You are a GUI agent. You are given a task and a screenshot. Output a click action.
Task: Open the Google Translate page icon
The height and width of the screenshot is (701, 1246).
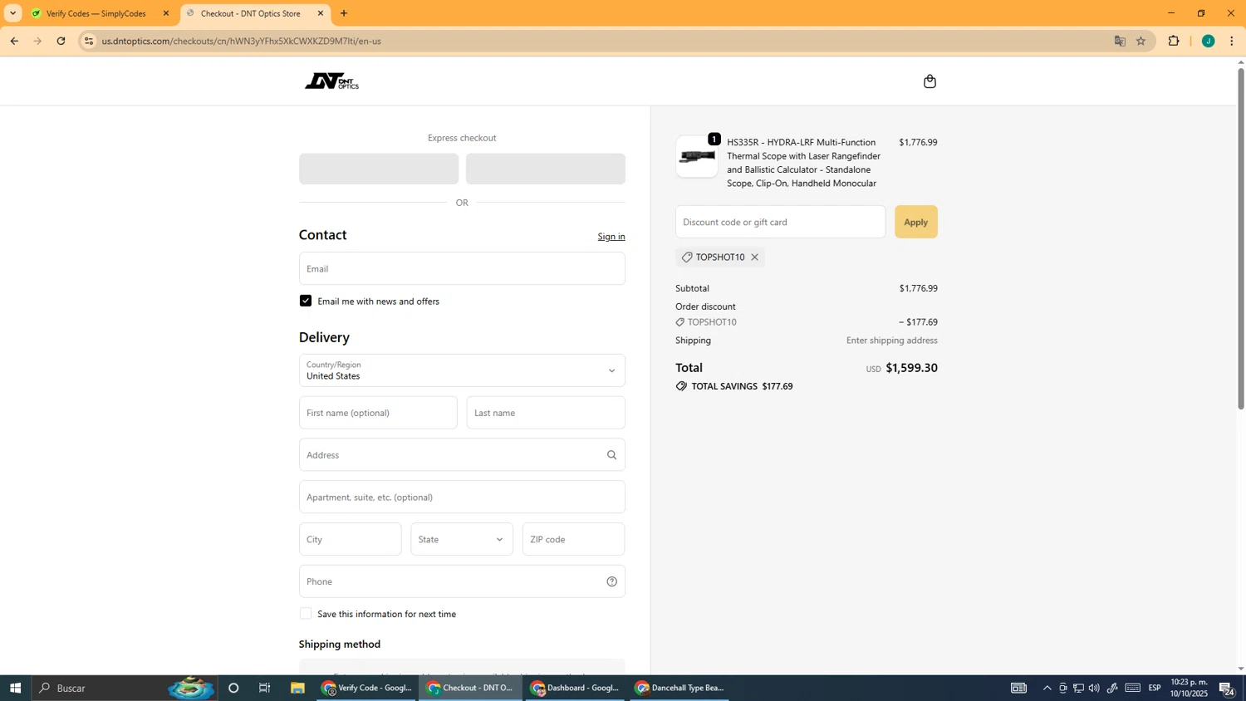[x=1120, y=41]
